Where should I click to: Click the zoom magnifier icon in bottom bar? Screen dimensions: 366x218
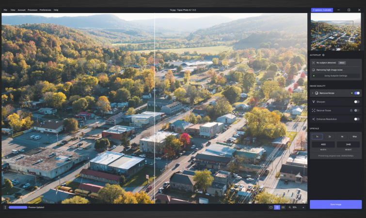pos(290,207)
